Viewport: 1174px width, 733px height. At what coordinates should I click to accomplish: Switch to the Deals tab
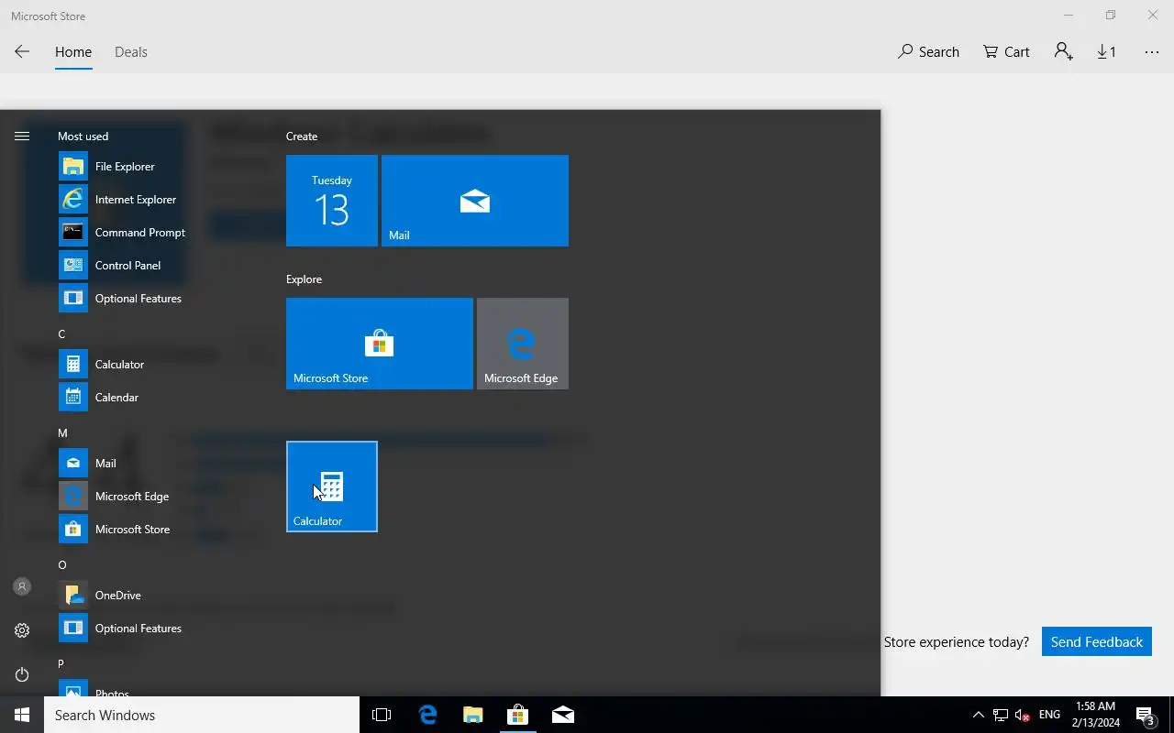tap(131, 52)
